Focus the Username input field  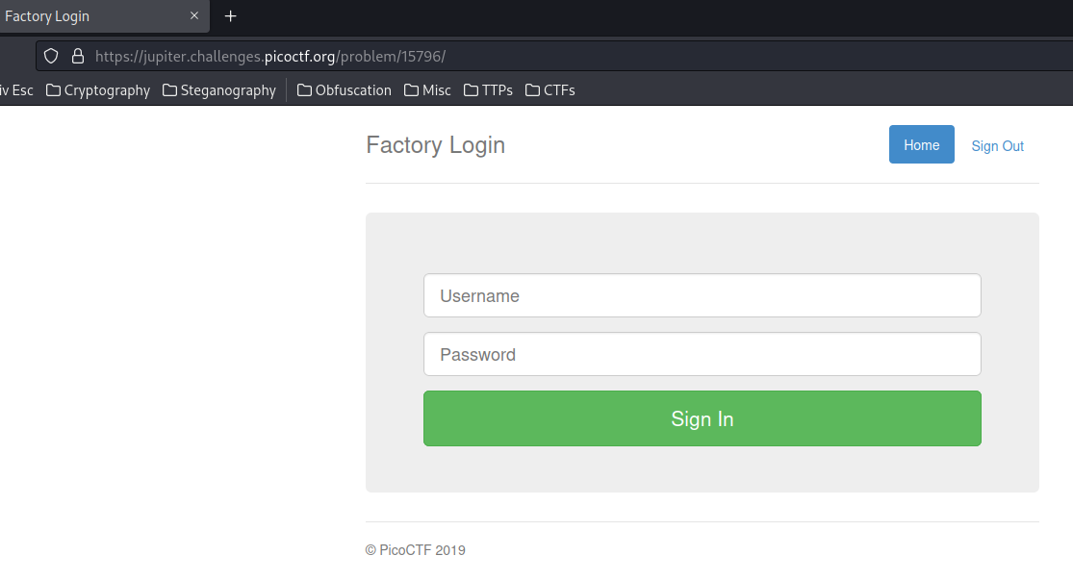point(703,295)
